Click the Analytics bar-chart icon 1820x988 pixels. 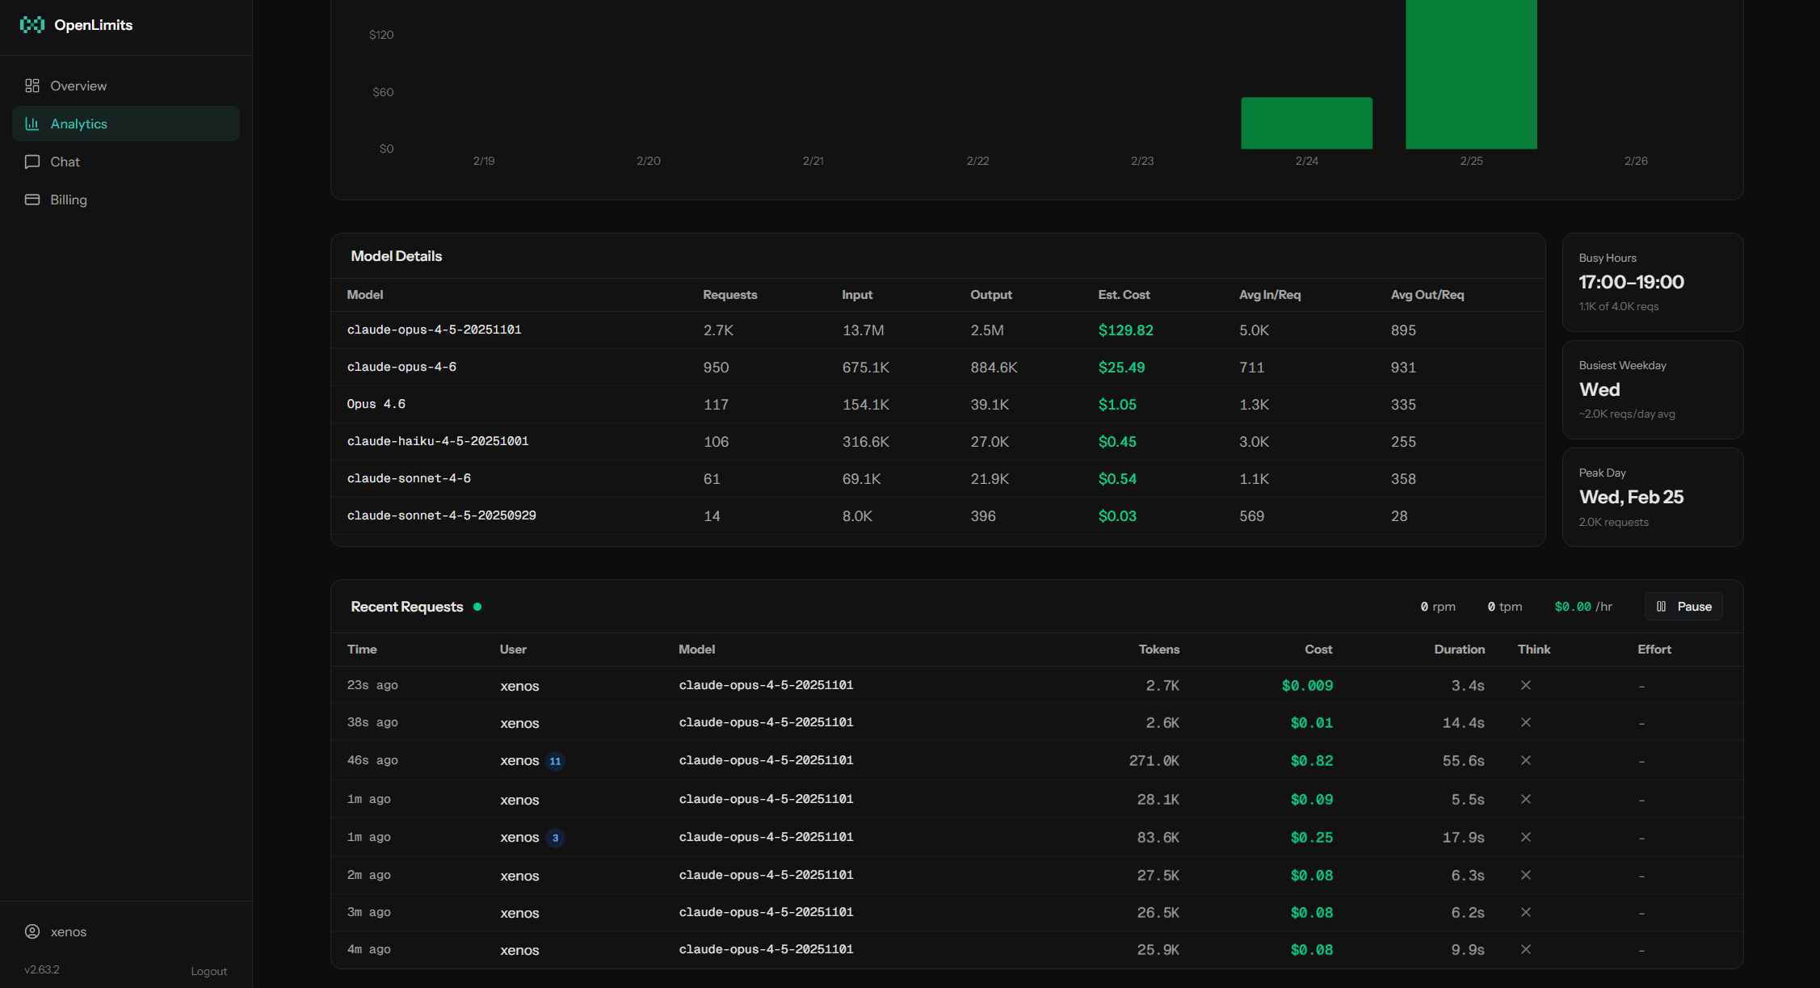point(32,124)
